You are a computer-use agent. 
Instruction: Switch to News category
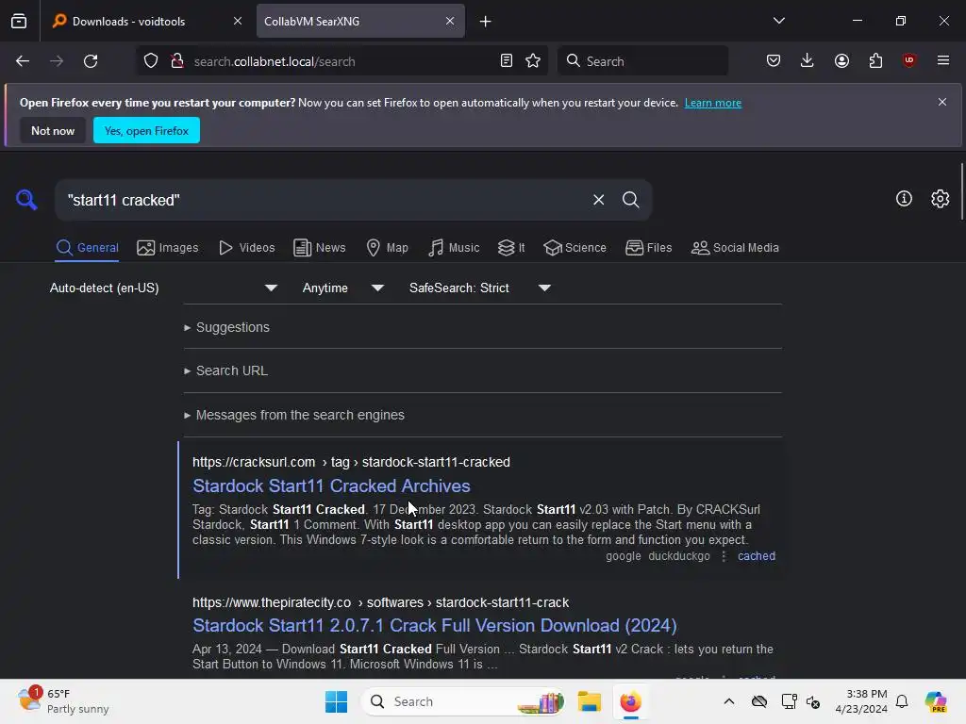point(320,248)
